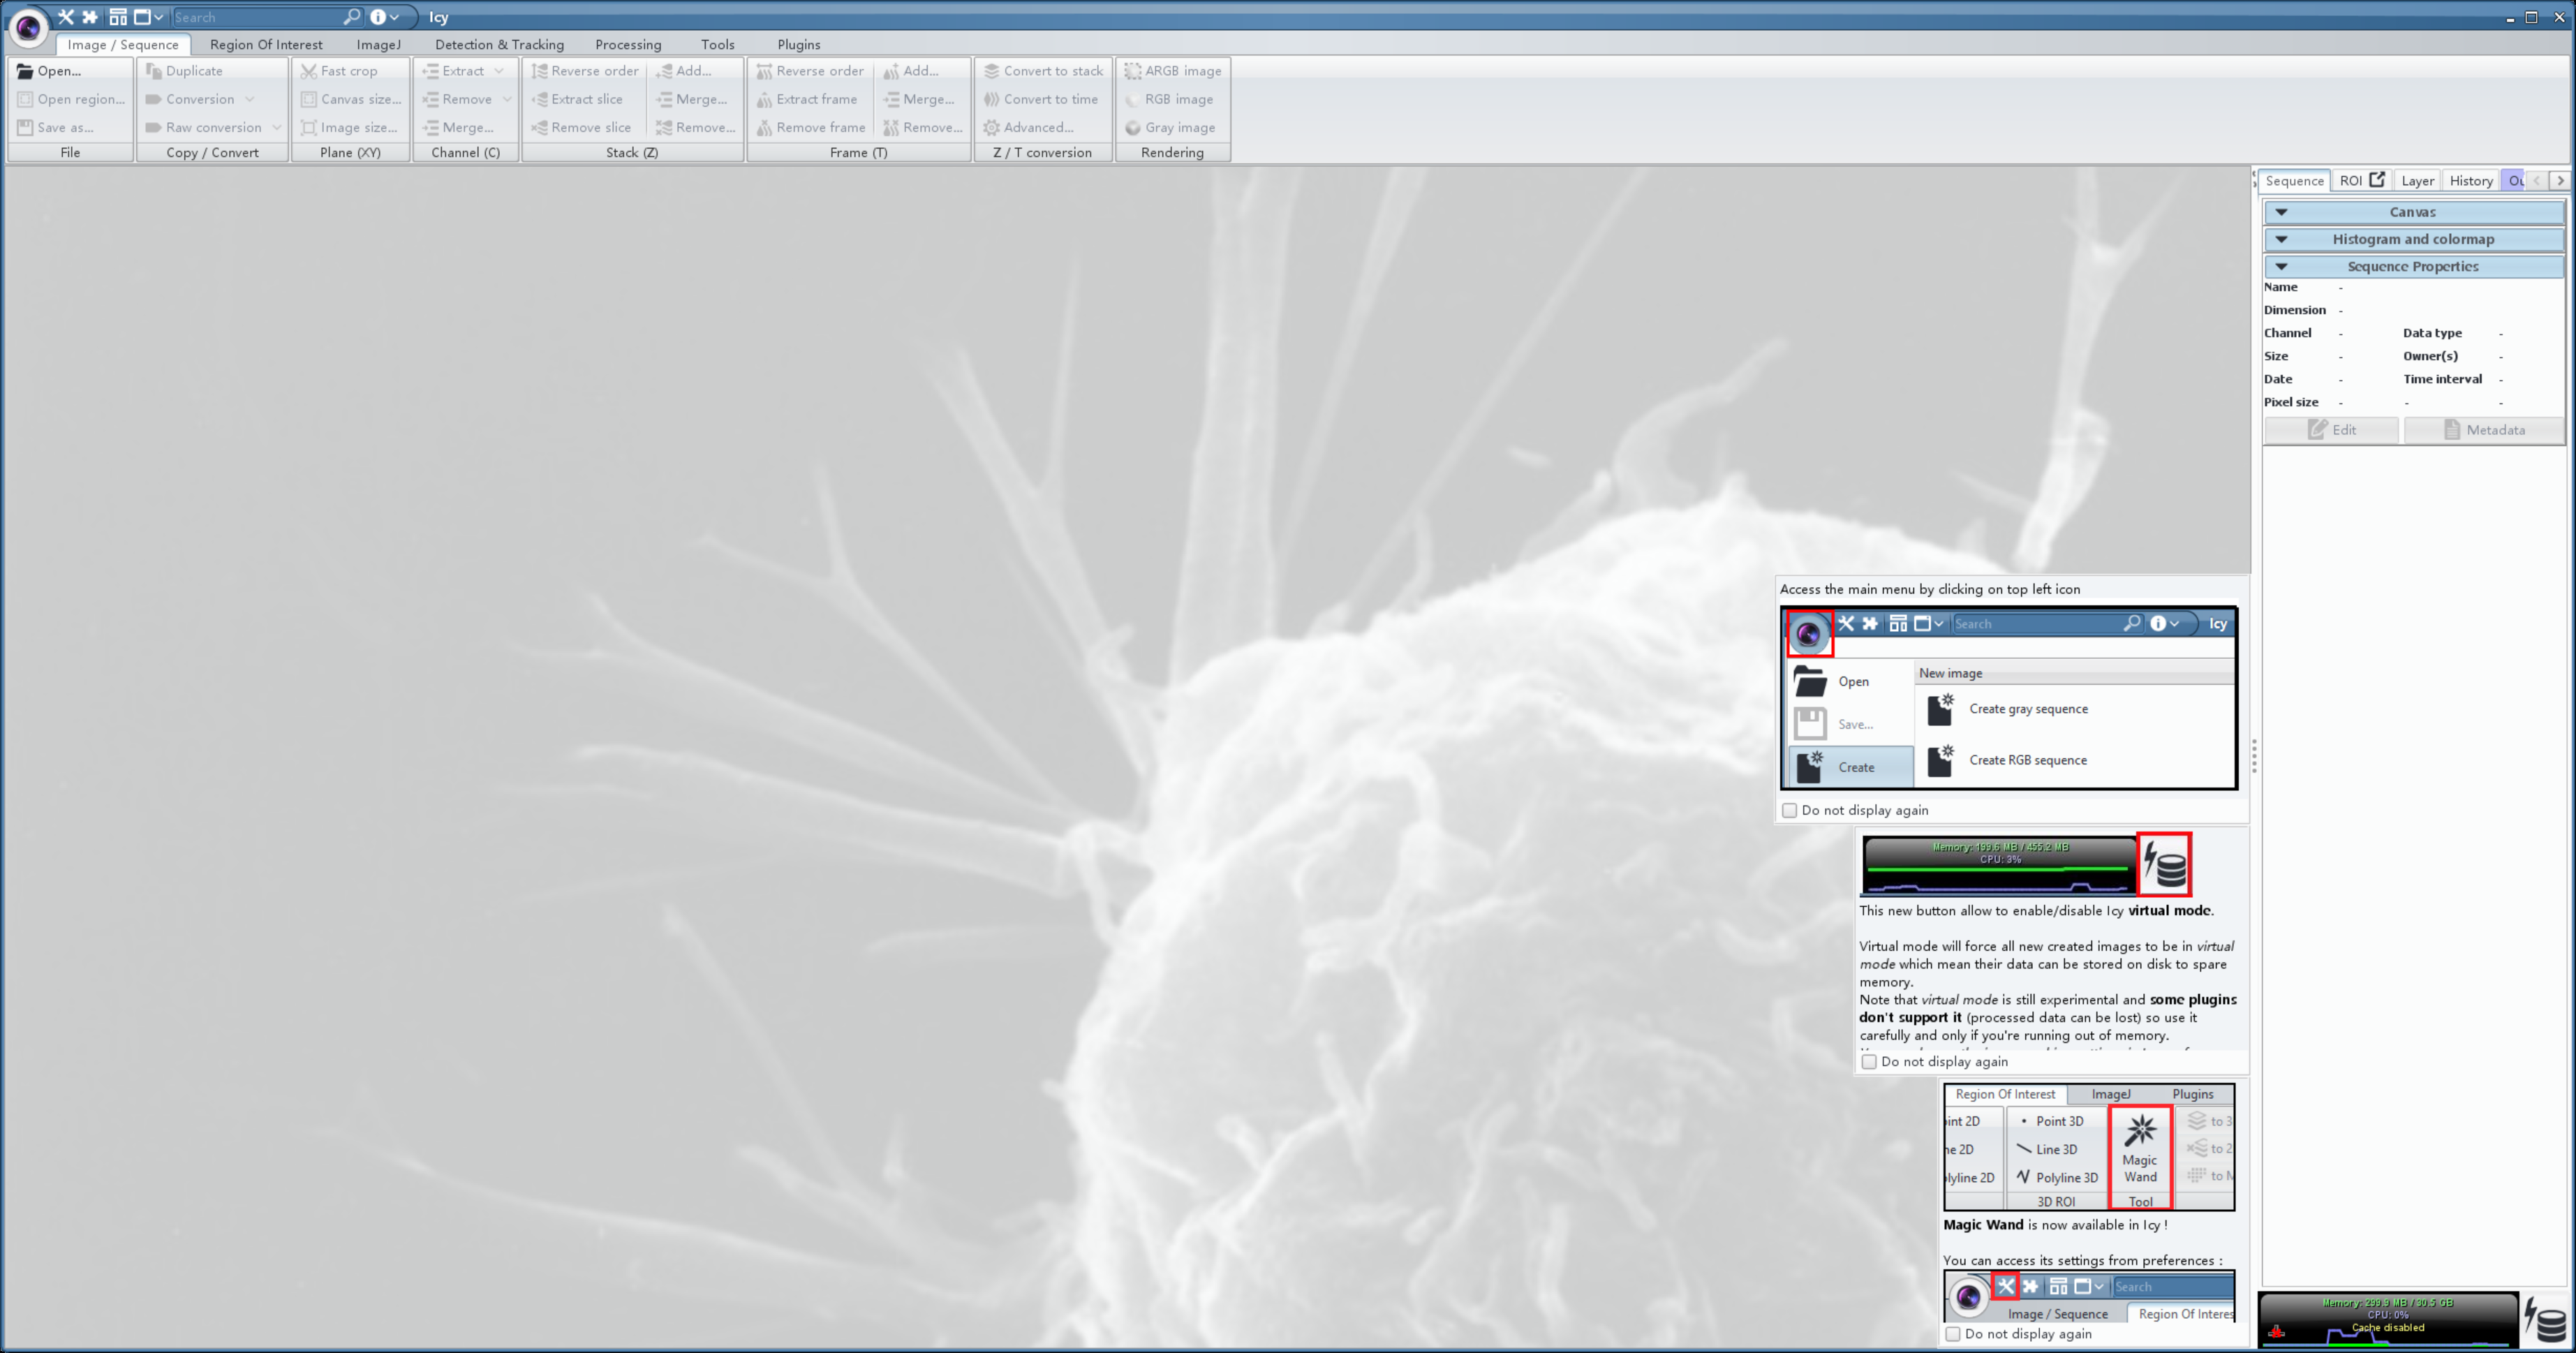Collapse the Canvas section

2282,212
